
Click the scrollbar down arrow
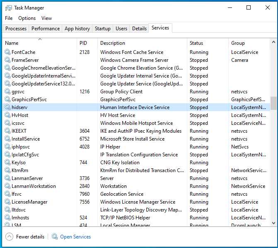273,223
